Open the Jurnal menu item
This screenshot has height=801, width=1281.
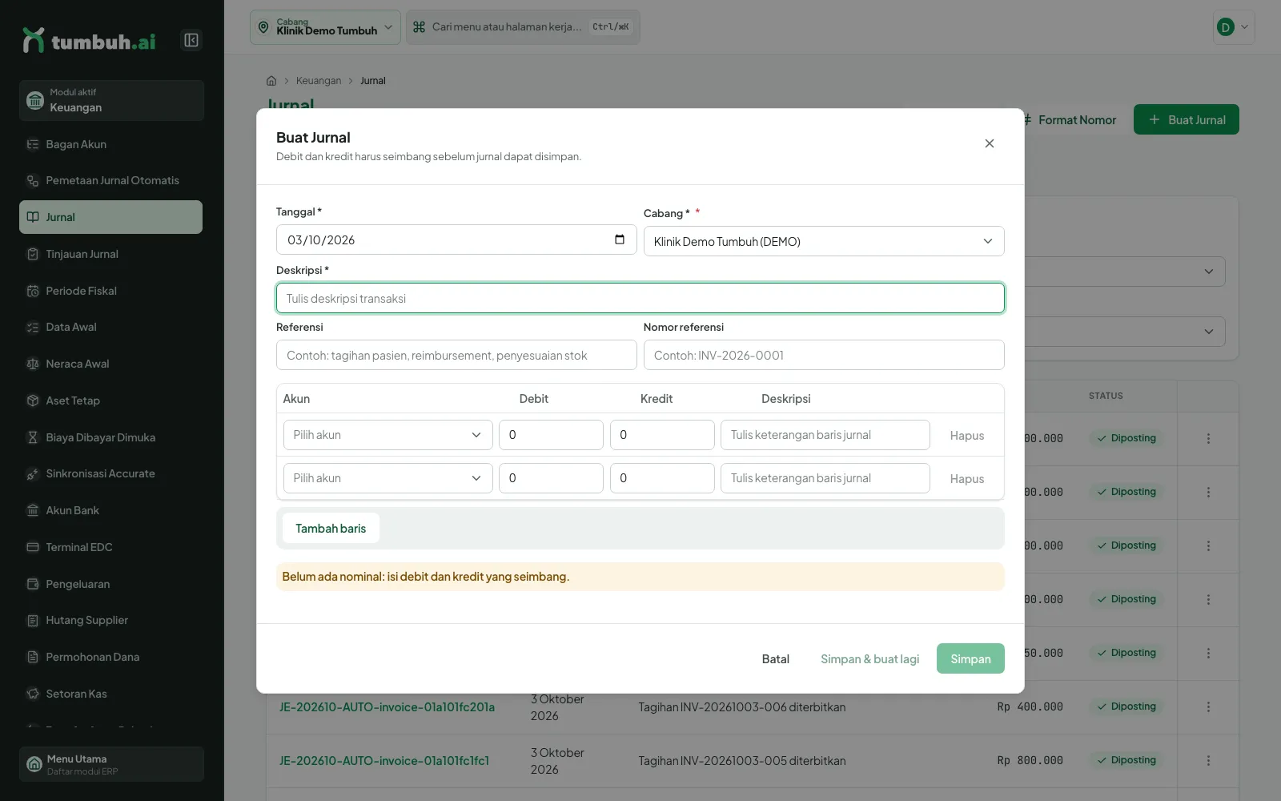pos(110,217)
